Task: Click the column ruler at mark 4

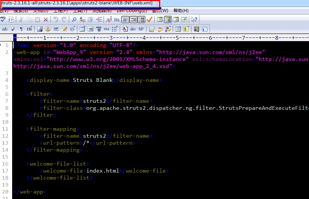Action: pos(144,38)
